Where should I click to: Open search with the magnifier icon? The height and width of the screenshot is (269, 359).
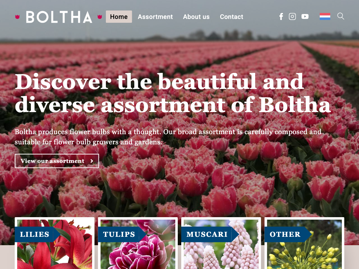(341, 16)
